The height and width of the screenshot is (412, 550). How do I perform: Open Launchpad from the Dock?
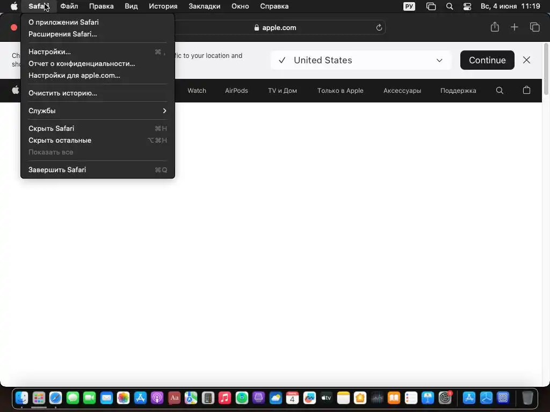pos(39,398)
